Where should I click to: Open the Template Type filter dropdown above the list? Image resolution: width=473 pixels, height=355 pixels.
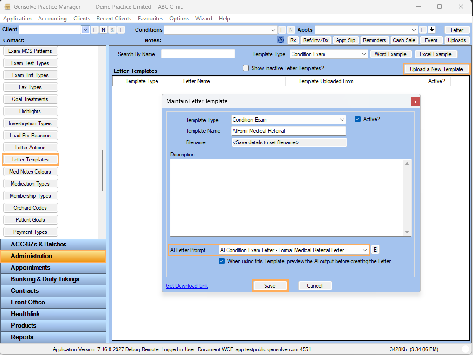tap(363, 54)
